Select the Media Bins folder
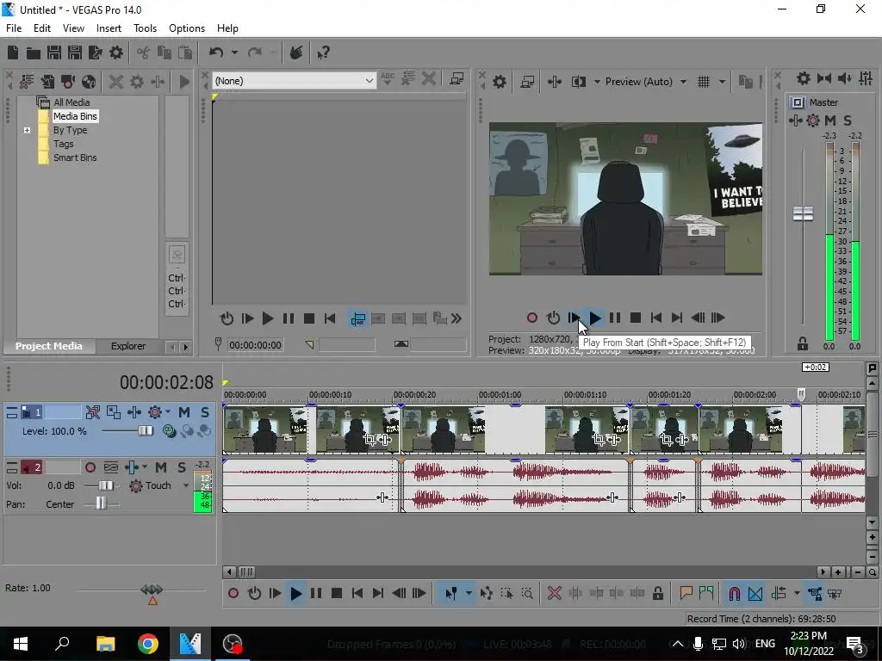The width and height of the screenshot is (882, 661). click(75, 116)
